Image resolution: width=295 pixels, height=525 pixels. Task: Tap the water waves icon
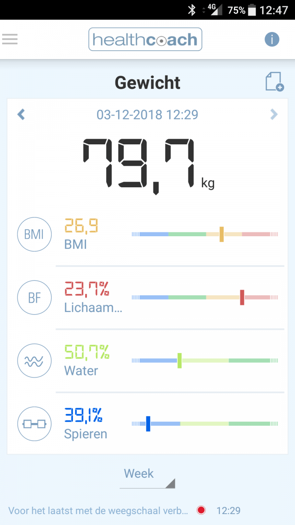point(34,361)
